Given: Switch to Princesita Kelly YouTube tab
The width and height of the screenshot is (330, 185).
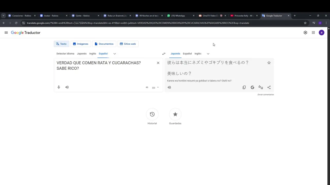Looking at the screenshot, I should click(244, 16).
